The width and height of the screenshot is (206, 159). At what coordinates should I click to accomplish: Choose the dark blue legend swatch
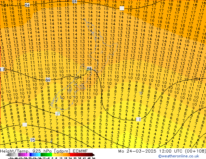pos(31,155)
